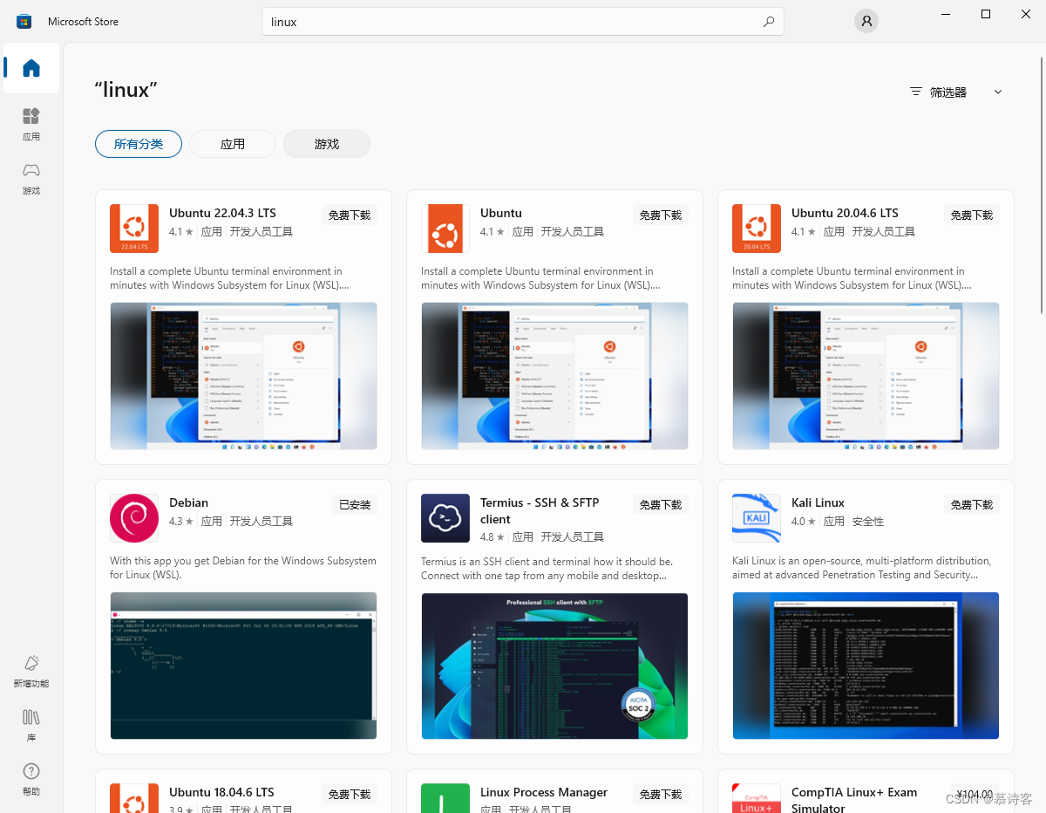
Task: Click the Ubuntu 22.04.3 LTS app icon
Action: click(134, 229)
